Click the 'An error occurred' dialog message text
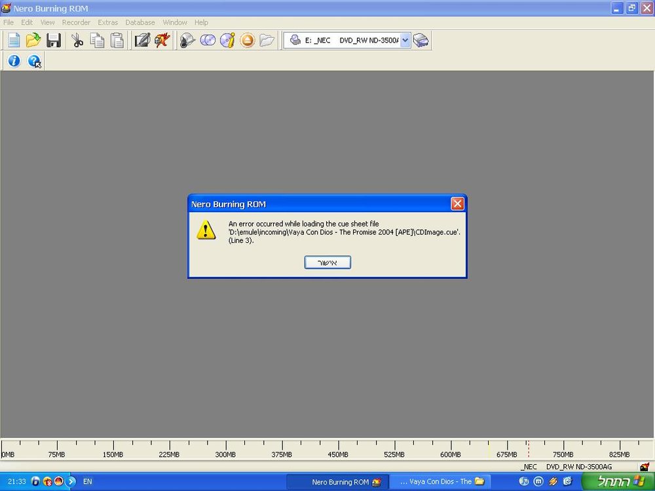This screenshot has width=655, height=491. pyautogui.click(x=345, y=232)
